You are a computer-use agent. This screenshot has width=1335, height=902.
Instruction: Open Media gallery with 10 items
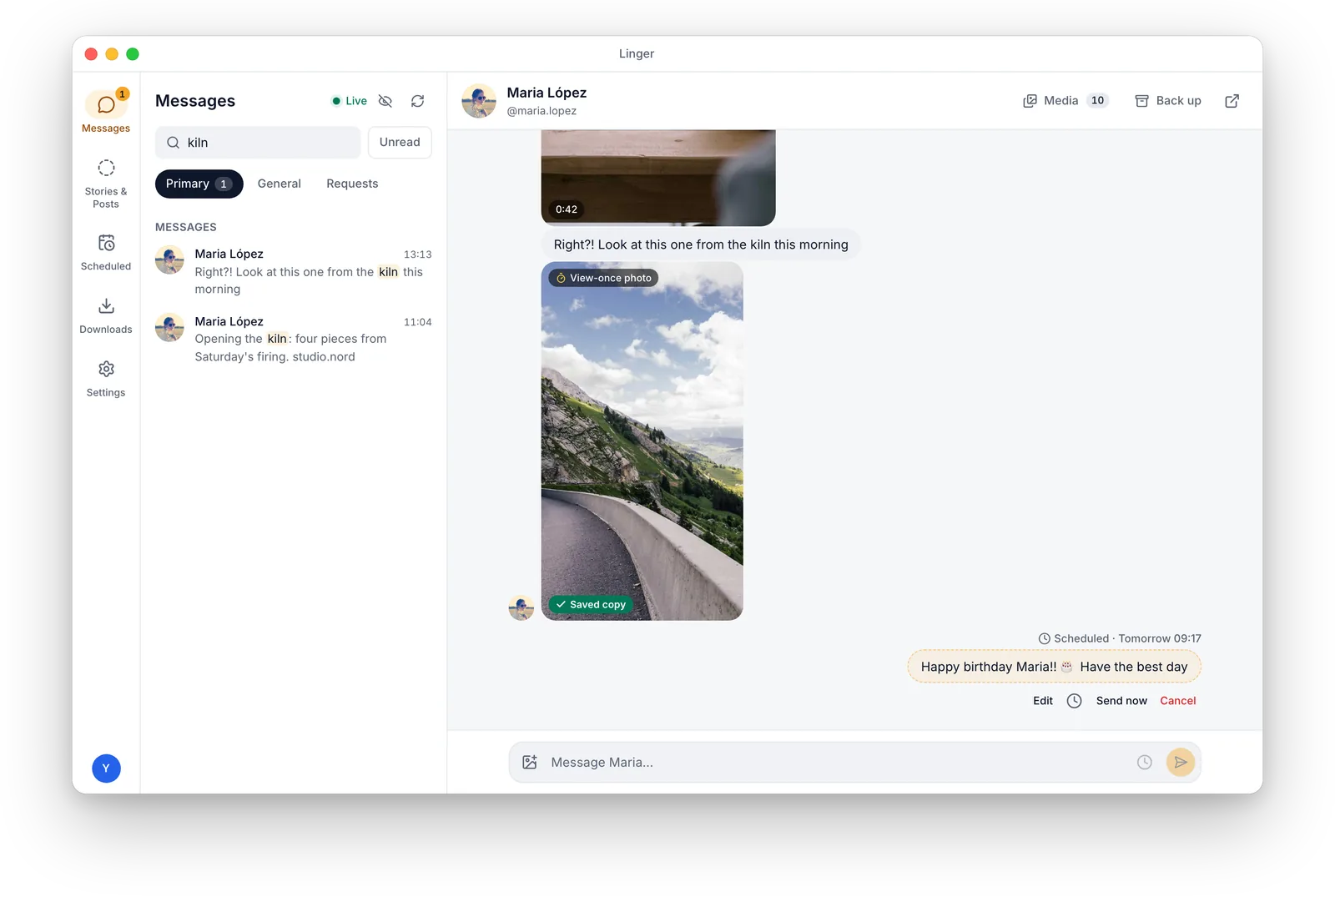pyautogui.click(x=1065, y=101)
